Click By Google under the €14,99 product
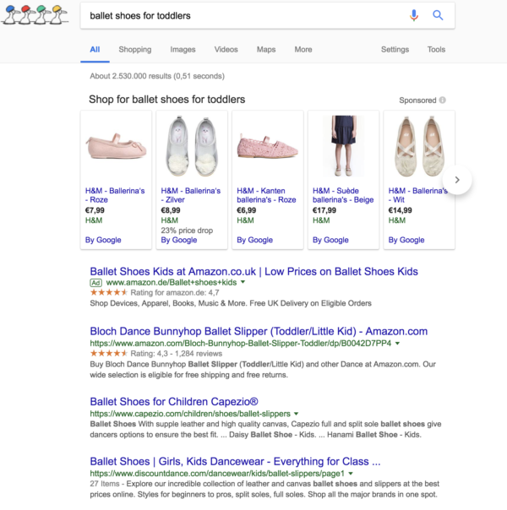This screenshot has height=510, width=507. pos(406,240)
